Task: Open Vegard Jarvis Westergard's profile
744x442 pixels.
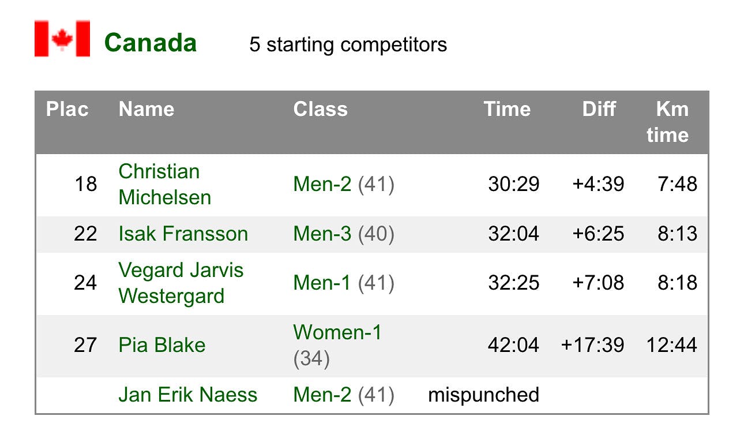Action: tap(181, 283)
